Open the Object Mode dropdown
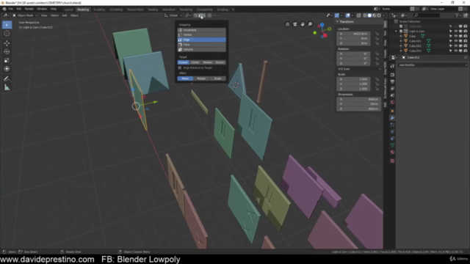 tap(25, 15)
